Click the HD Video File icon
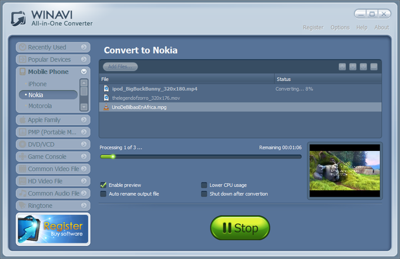Viewport: 400px width, 259px height. pos(23,181)
